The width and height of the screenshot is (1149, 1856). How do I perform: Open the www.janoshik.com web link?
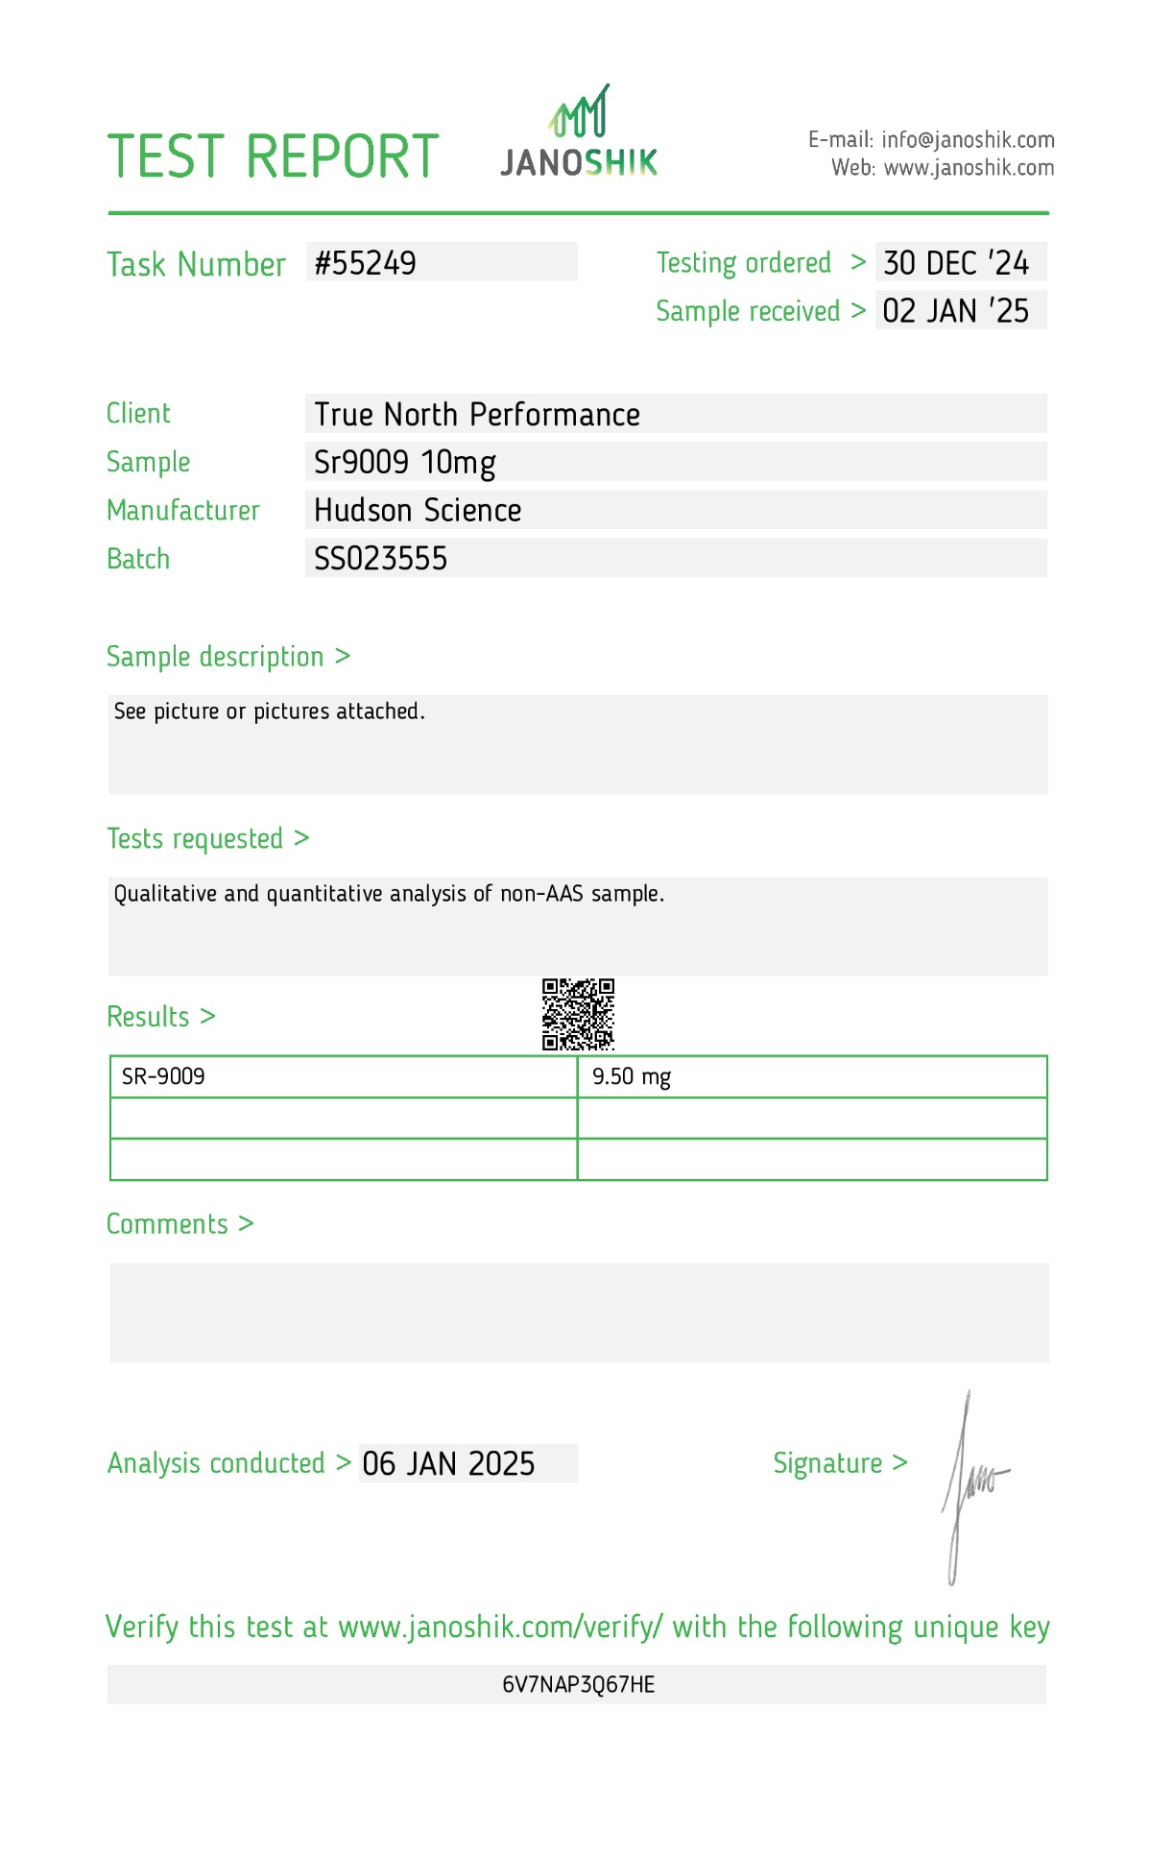[x=969, y=168]
